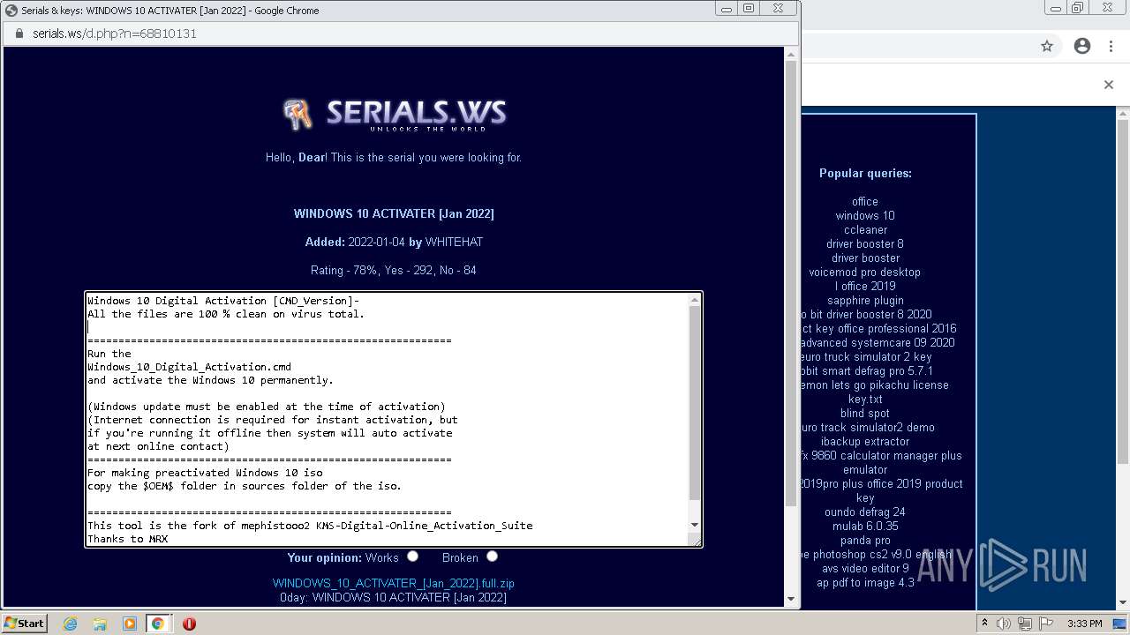Click the padlock icon beside the serials.ws address
The width and height of the screenshot is (1130, 635).
(x=19, y=34)
